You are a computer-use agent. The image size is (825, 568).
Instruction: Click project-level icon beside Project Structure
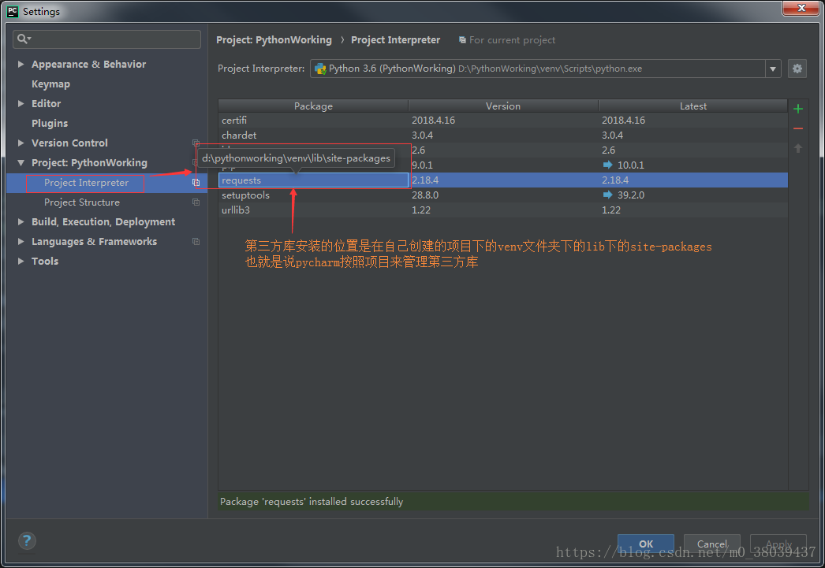pyautogui.click(x=196, y=202)
